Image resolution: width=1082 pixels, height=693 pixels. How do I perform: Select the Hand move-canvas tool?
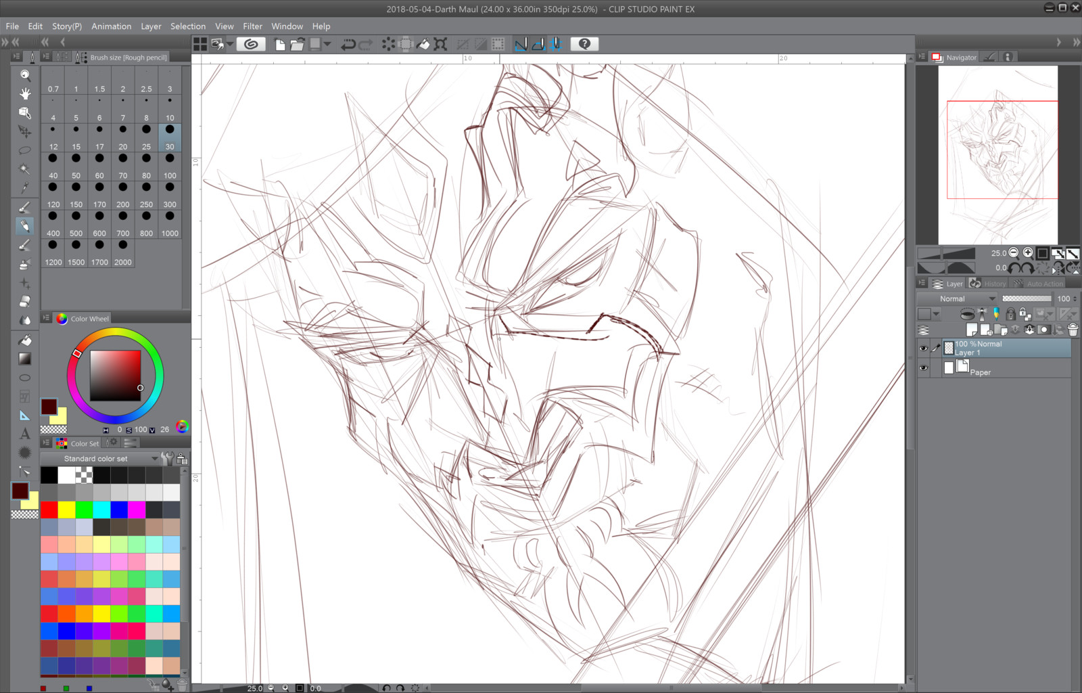(x=25, y=94)
